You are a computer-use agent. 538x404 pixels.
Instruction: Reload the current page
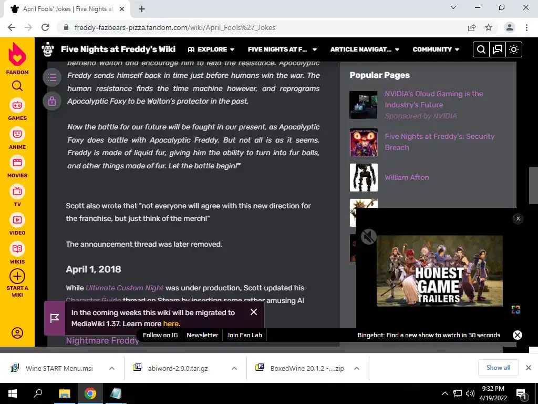(45, 27)
